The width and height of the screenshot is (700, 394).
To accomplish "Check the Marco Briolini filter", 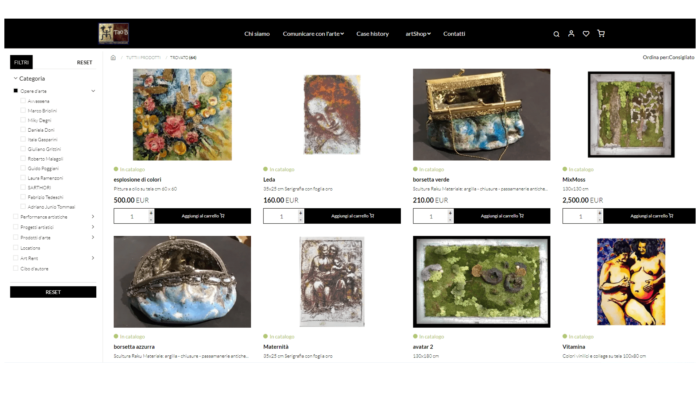I will click(23, 110).
